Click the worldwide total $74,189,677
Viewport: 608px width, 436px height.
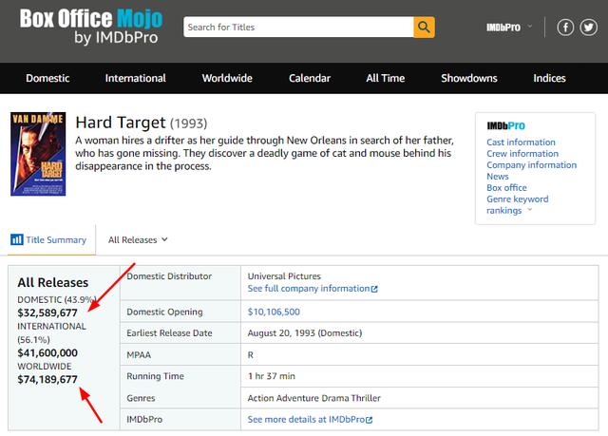pos(47,379)
